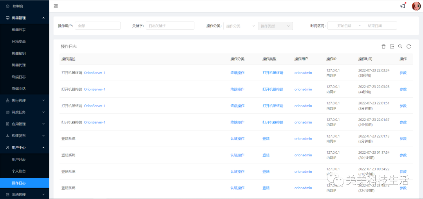423x199 pixels.
Task: Focus the 操作用户 filter input
Action: pyautogui.click(x=98, y=26)
